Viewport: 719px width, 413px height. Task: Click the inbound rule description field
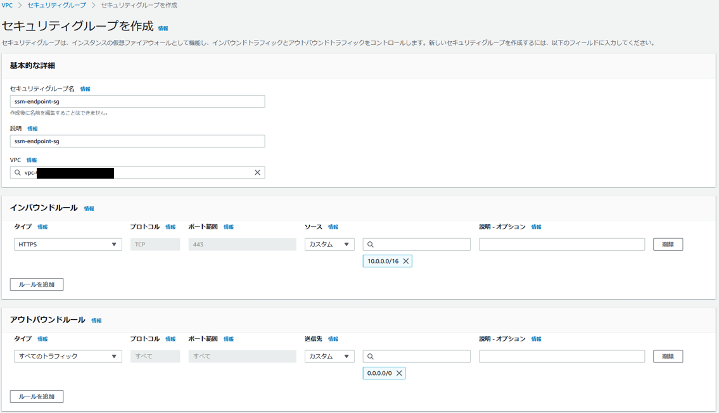pos(562,245)
